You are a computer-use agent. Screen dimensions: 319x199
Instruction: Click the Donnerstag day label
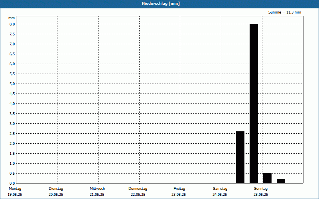(138, 188)
